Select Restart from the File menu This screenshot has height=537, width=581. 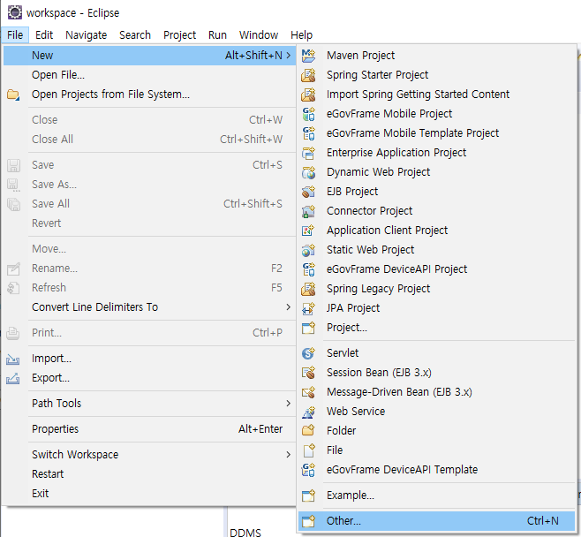click(x=48, y=474)
